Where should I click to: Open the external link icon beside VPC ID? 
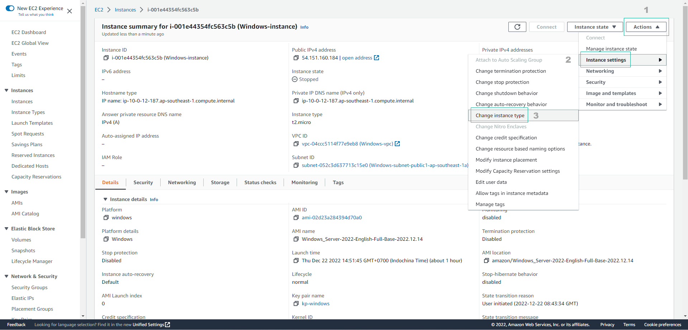point(397,144)
